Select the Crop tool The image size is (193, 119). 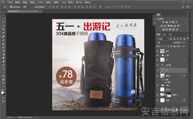3,29
